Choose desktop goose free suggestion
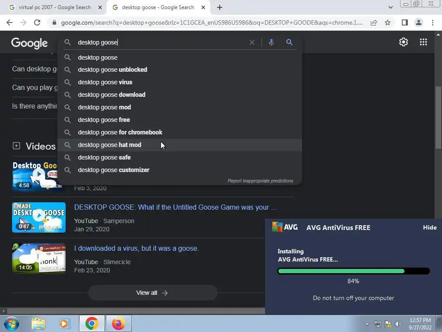Image resolution: width=442 pixels, height=332 pixels. click(180, 120)
